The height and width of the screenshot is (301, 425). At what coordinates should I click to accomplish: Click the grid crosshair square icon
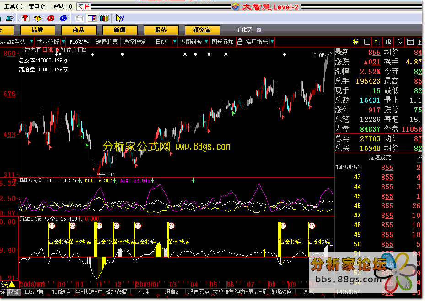367,42
